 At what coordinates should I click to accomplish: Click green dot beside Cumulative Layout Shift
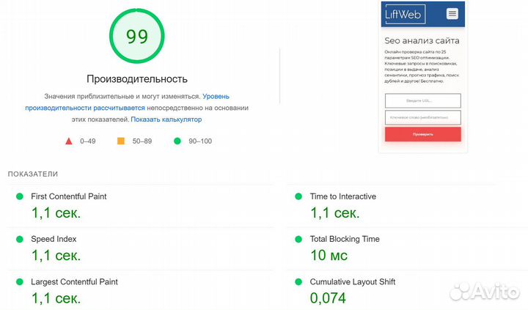click(x=298, y=282)
